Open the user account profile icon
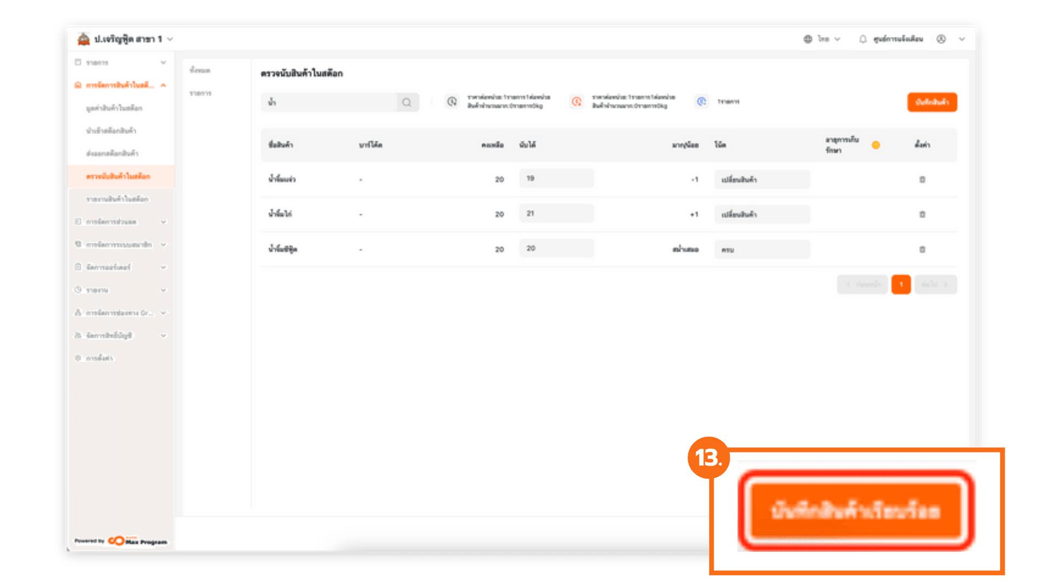 pyautogui.click(x=941, y=39)
